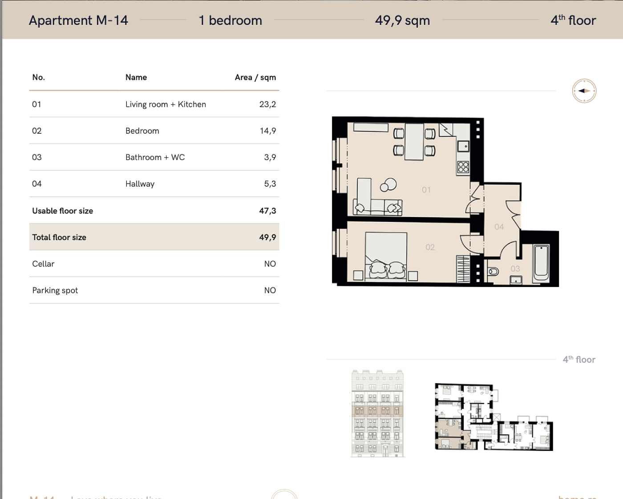Click 'Living room + Kitchen' row name

[x=166, y=104]
